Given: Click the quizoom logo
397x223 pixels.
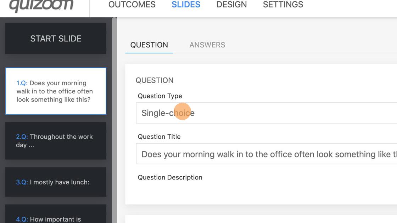Looking at the screenshot, I should pyautogui.click(x=41, y=6).
